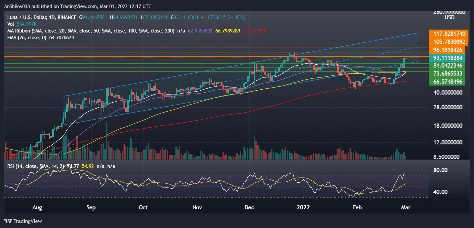
Task: Select the teal 93.1118384 current price label
Action: pos(448,58)
